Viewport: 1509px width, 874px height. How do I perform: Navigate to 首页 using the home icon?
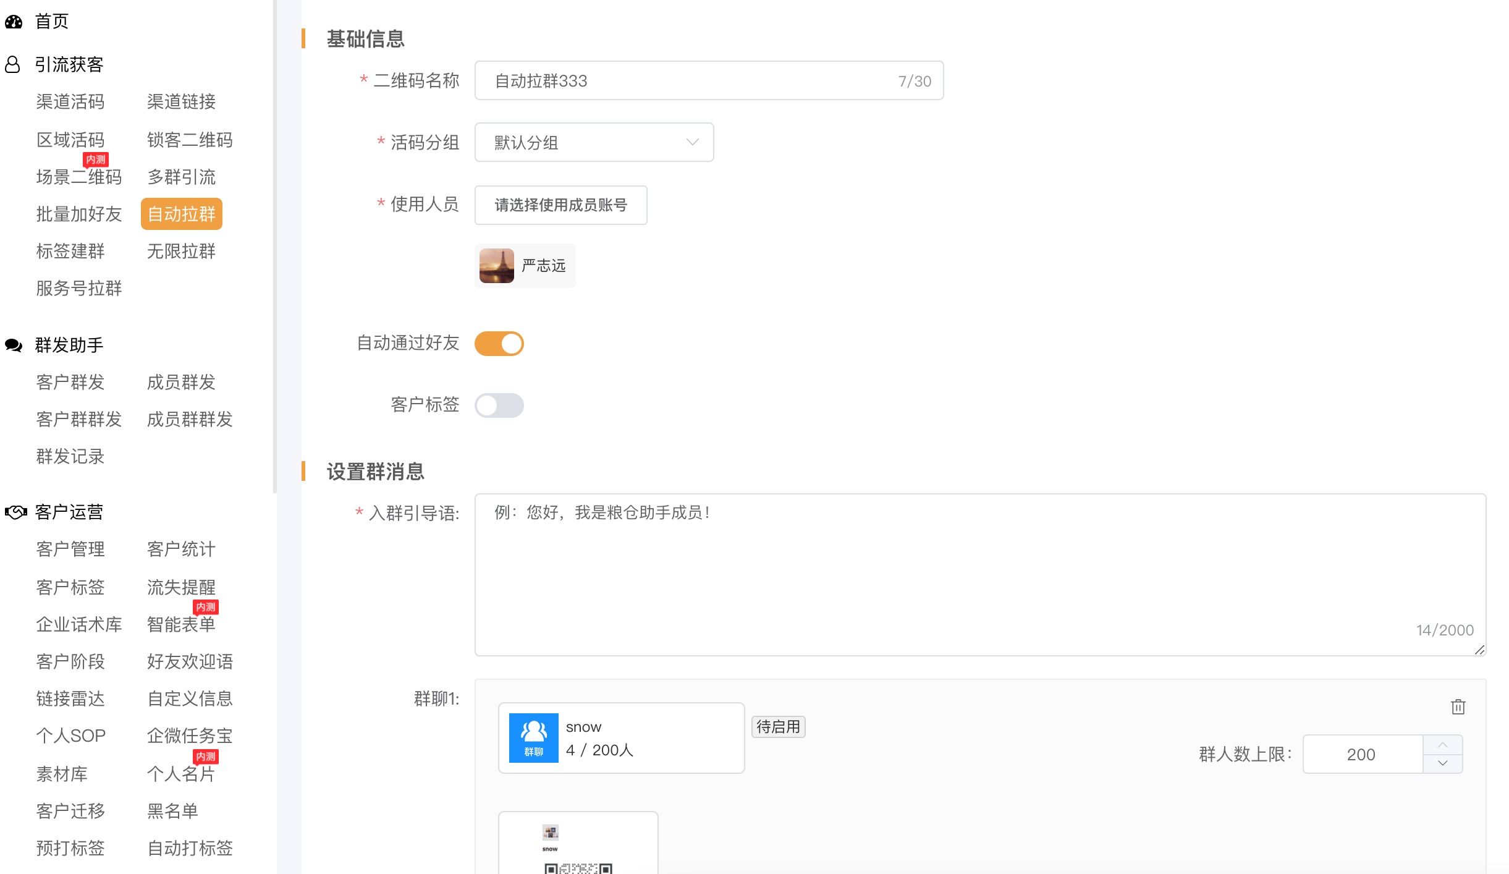point(14,21)
